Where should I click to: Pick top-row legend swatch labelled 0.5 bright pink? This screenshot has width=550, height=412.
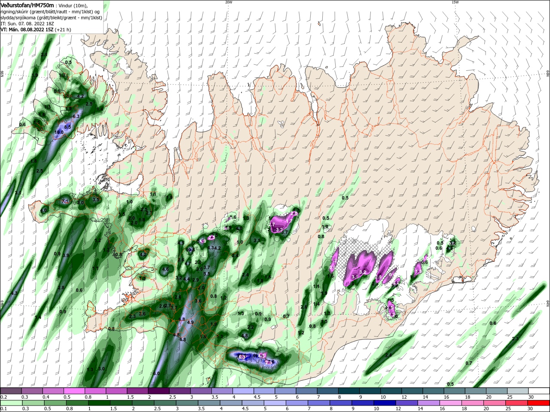click(74, 391)
